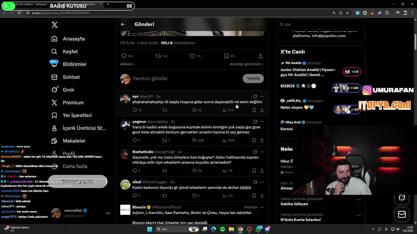Like eyc's reply with 19 likes
The image size is (417, 234).
(x=194, y=110)
